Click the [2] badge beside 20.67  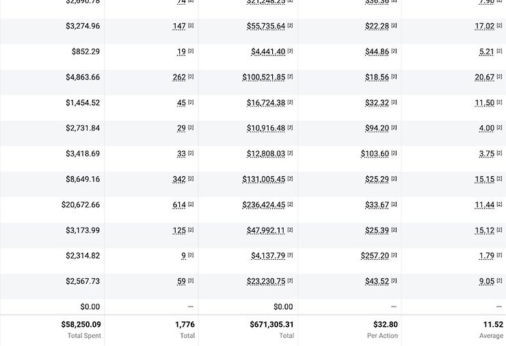(x=499, y=77)
